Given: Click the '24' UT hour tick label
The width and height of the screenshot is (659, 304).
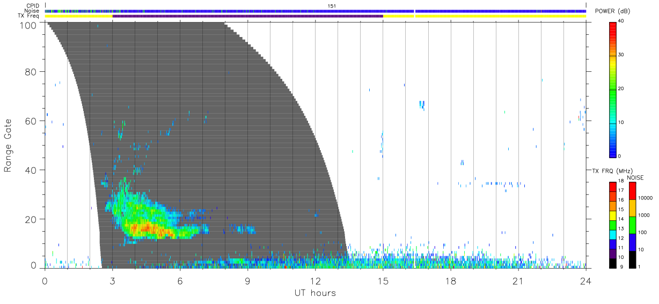Looking at the screenshot, I should coord(586,280).
